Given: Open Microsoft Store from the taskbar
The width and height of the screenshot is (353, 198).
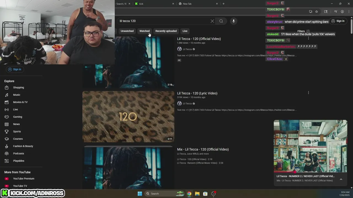Looking at the screenshot, I should pyautogui.click(x=205, y=194).
